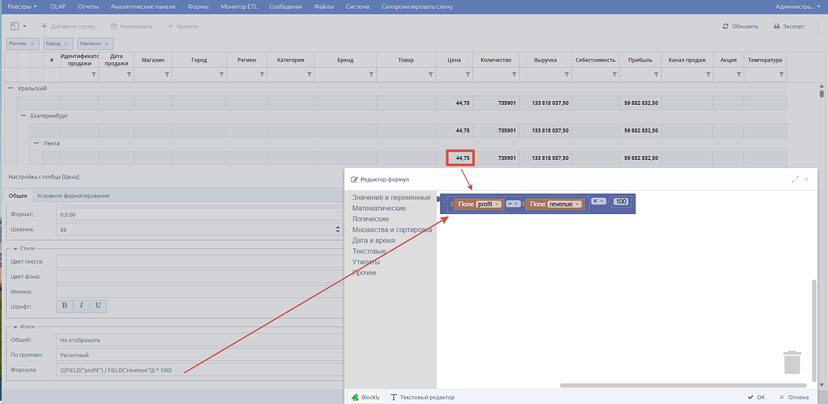Expand formula editor to full screen
Screen dimensions: 828x404
click(x=796, y=179)
